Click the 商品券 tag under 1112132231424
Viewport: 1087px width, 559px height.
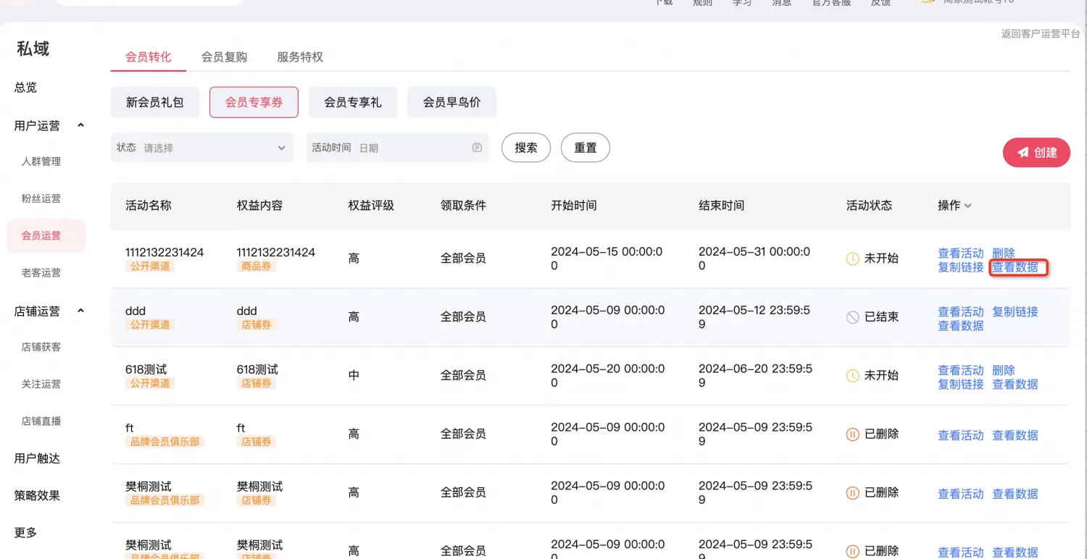tap(257, 266)
